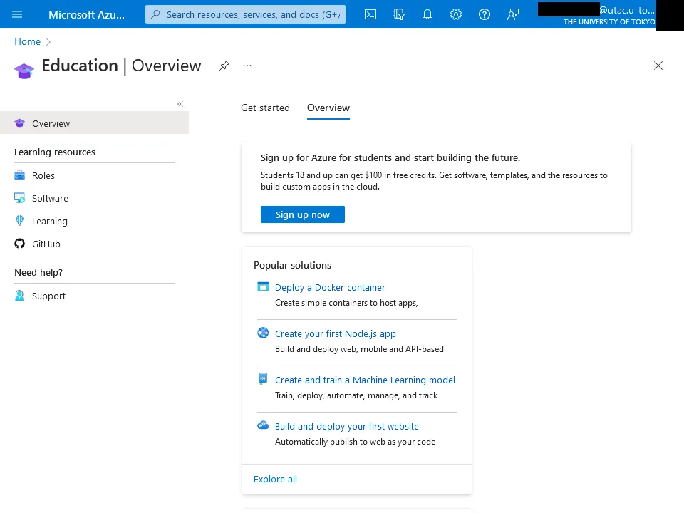Open Directories and subscriptions filter icon
684x513 pixels.
(x=399, y=14)
